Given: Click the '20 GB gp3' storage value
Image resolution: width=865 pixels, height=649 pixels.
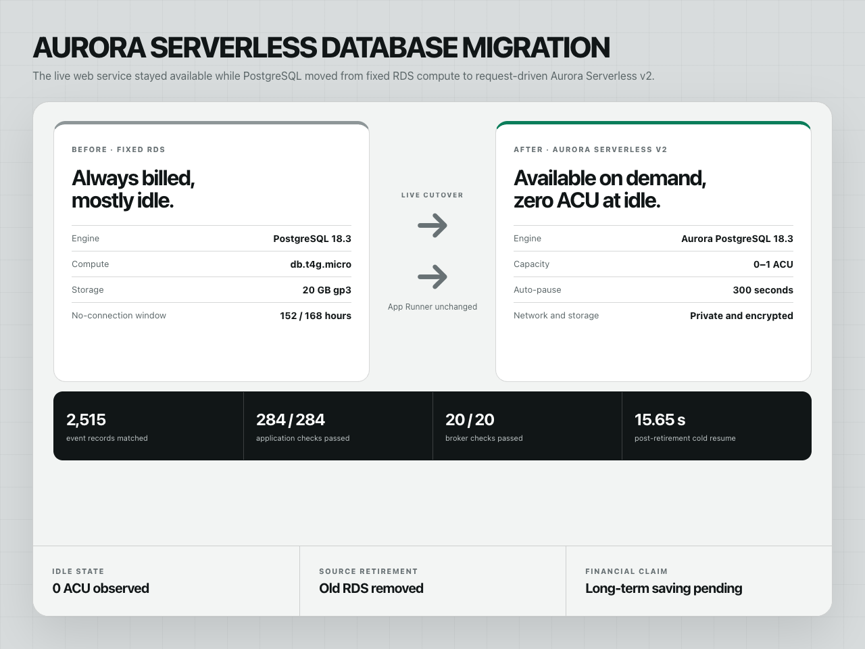Looking at the screenshot, I should [327, 290].
